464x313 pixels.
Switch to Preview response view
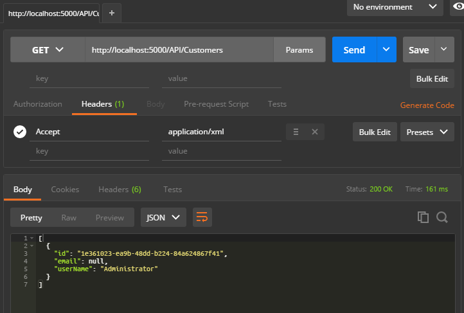pos(110,217)
